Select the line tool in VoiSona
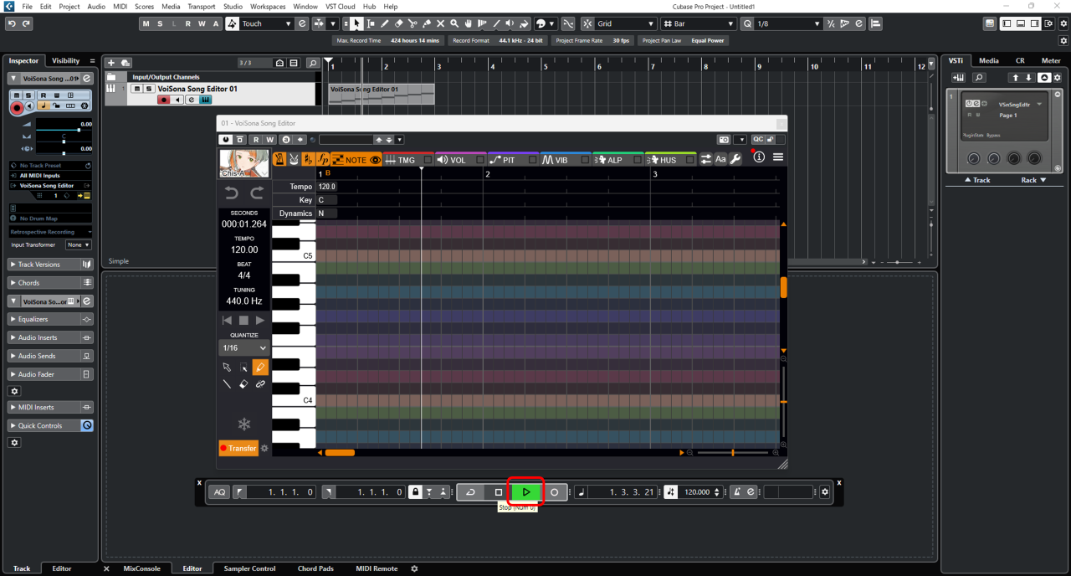The height and width of the screenshot is (576, 1071). pos(227,384)
